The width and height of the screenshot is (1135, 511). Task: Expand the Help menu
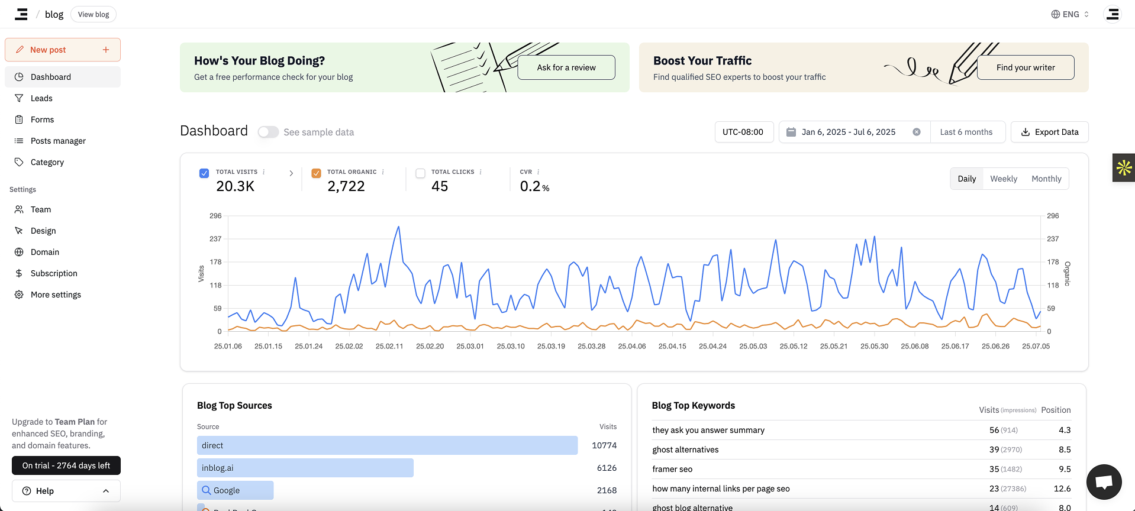[x=66, y=491]
